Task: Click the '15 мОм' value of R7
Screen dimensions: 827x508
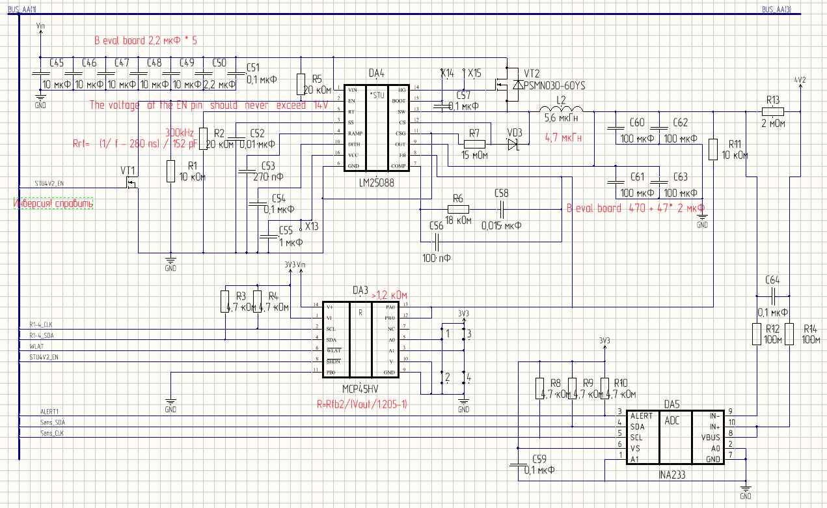Action: pyautogui.click(x=474, y=156)
